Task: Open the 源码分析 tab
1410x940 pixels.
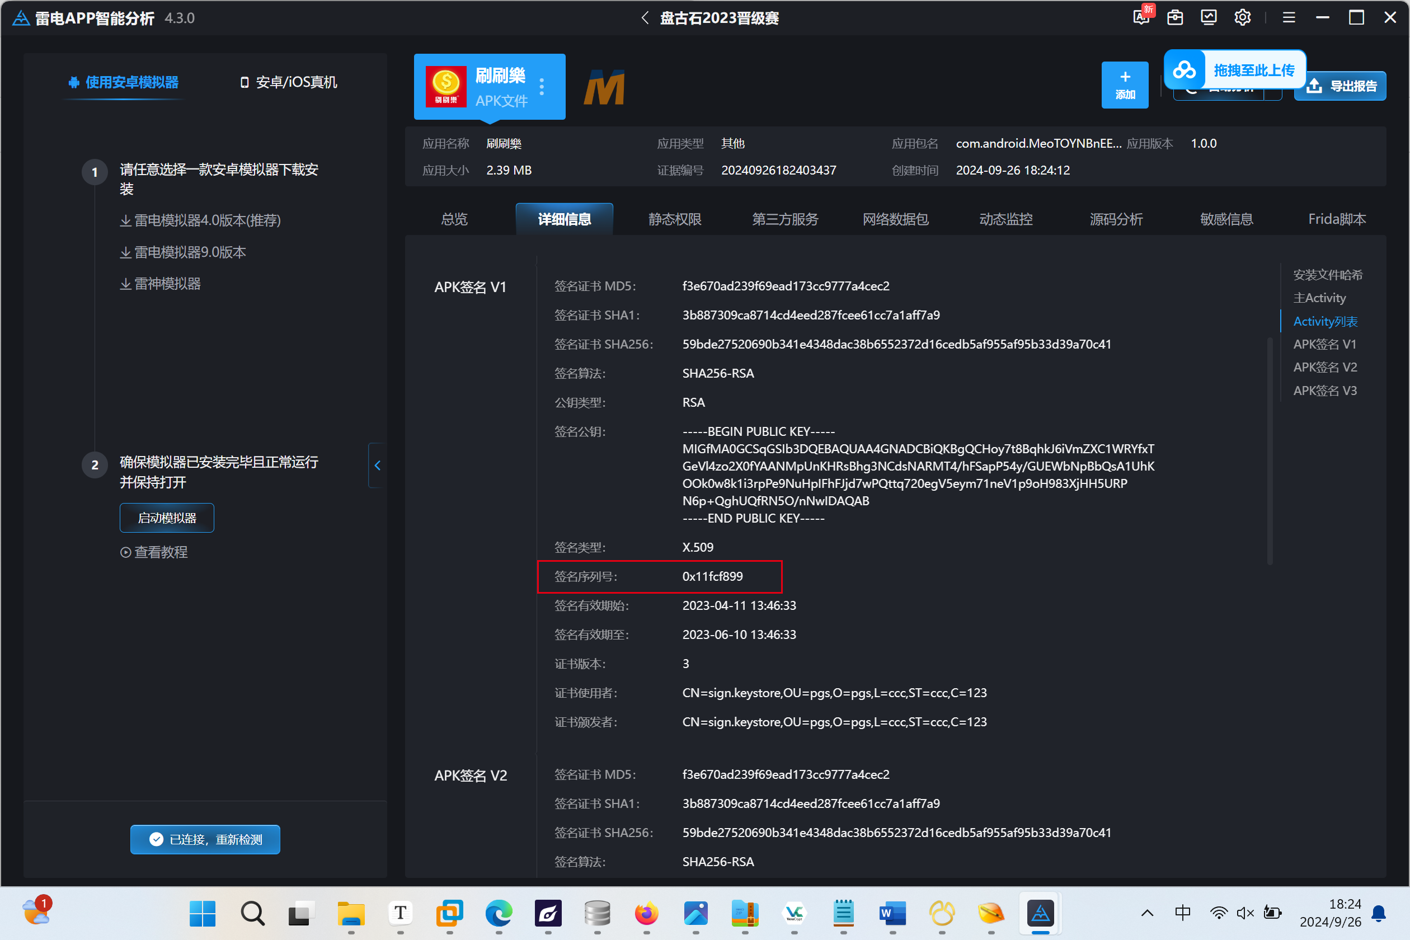Action: [x=1116, y=219]
